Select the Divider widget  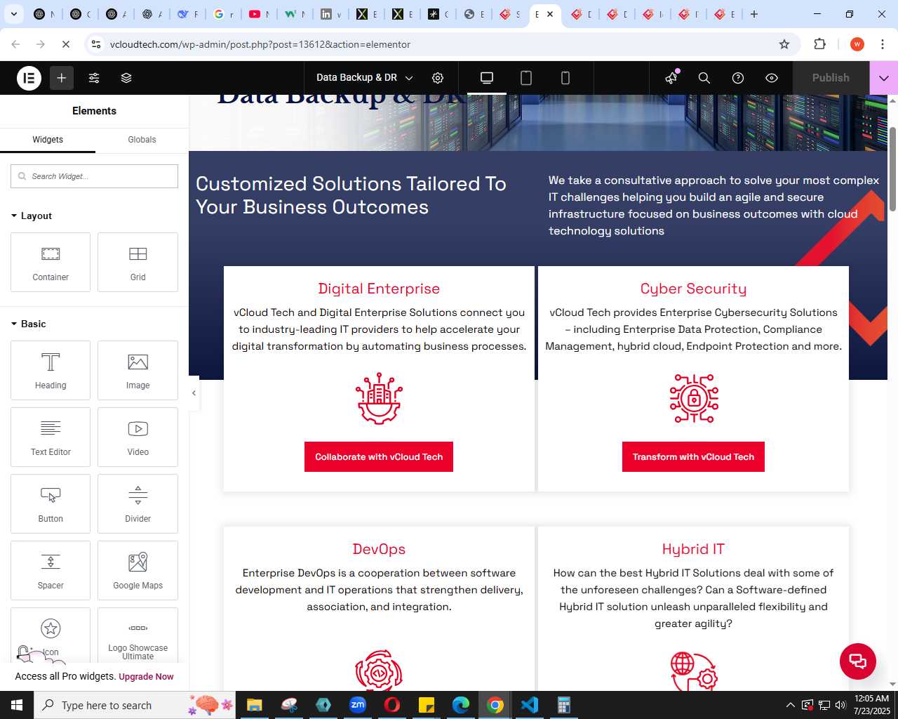tap(138, 503)
